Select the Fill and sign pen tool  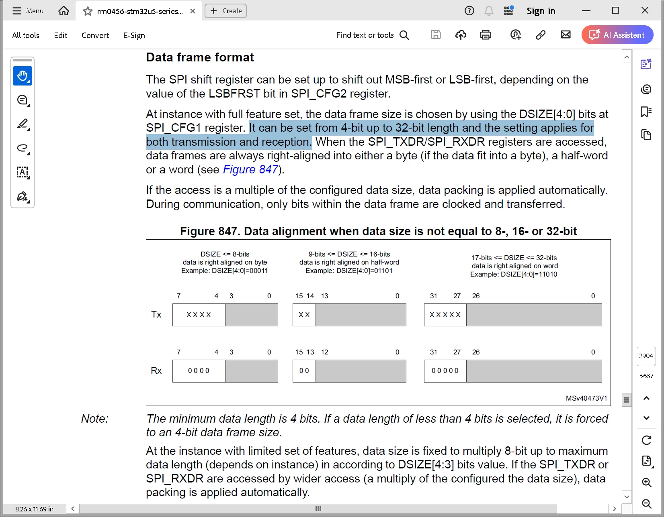23,196
